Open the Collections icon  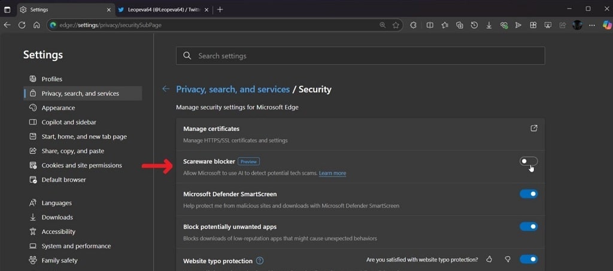pos(460,25)
